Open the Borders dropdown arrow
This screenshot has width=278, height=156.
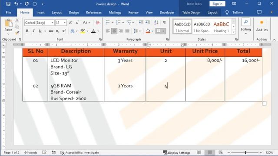(x=163, y=31)
